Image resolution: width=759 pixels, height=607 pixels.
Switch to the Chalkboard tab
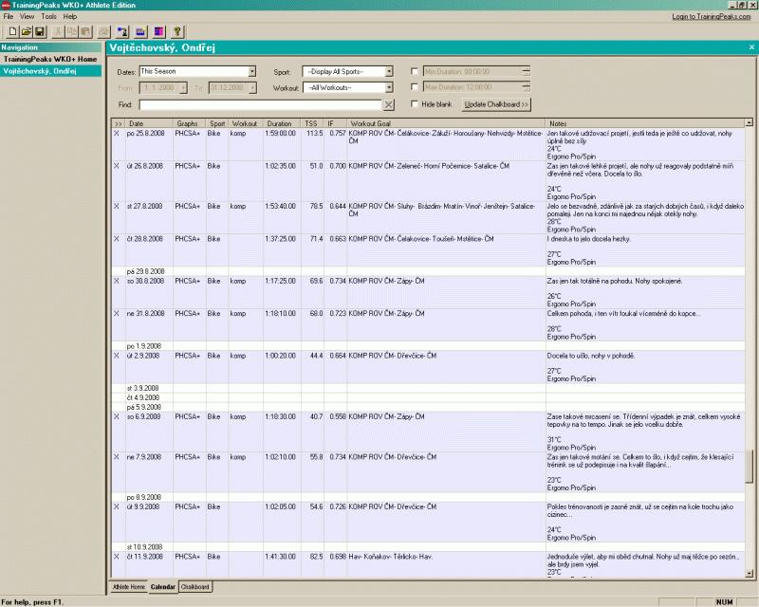point(195,587)
